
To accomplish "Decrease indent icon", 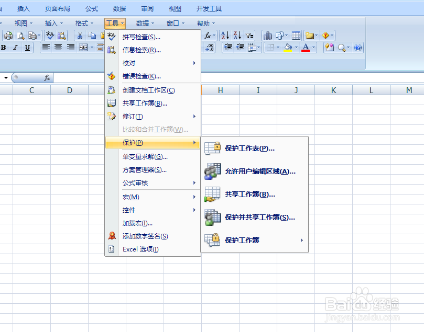I will pos(240,48).
